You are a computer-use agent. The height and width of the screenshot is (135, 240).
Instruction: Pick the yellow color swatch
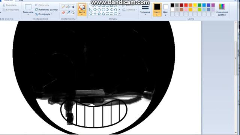coord(195,5)
